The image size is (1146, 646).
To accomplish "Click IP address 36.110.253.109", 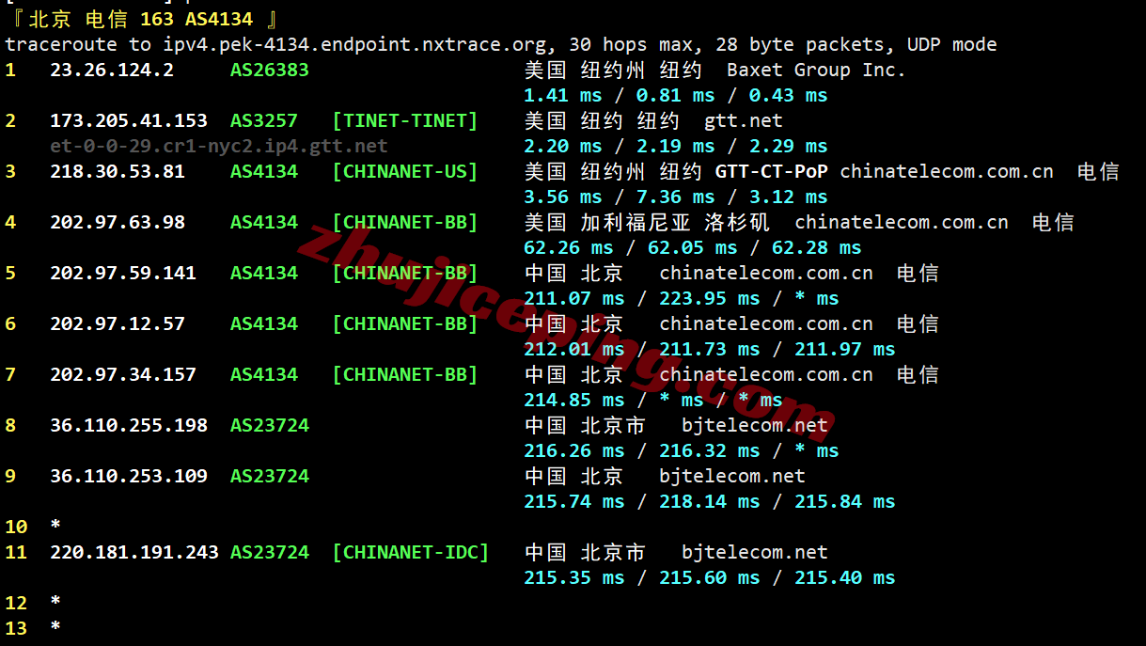I will coord(129,476).
